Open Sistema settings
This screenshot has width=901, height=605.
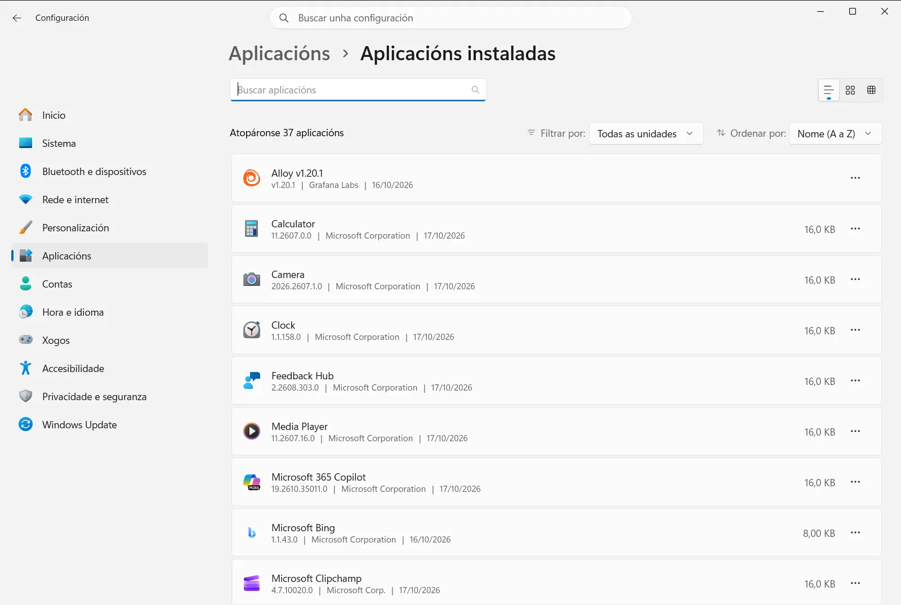[x=110, y=143]
